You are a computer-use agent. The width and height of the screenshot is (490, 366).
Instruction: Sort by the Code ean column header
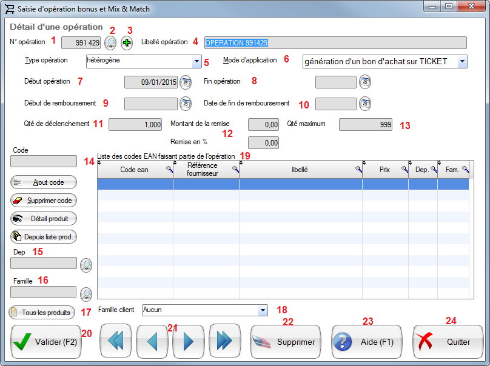pyautogui.click(x=135, y=170)
